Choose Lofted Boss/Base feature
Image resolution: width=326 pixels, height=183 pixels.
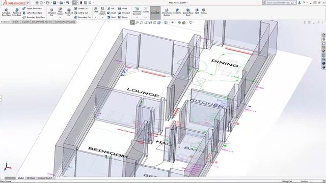pos(32,13)
